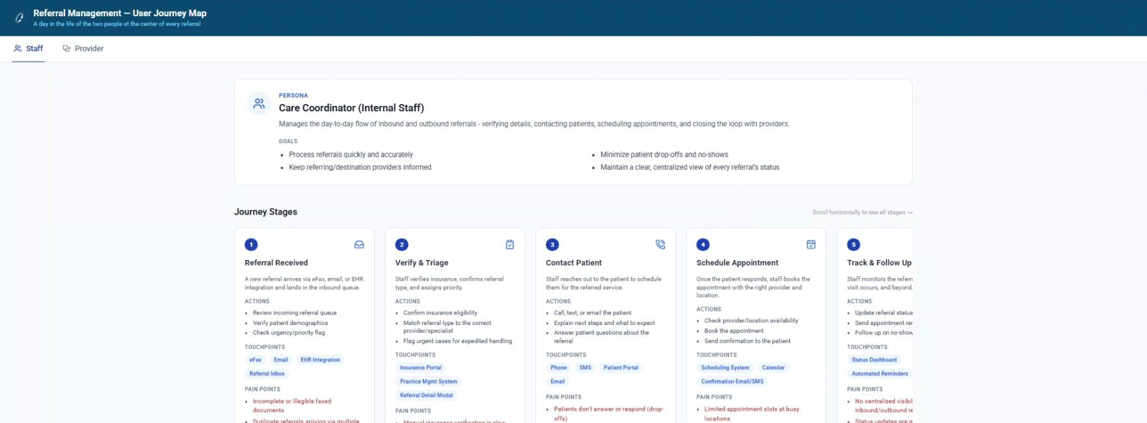Viewport: 1147px width, 423px height.
Task: Click 'Incomplete or illegible faxed documents' pain point
Action: tap(292, 405)
